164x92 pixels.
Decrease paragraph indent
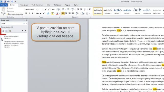(x=78, y=9)
